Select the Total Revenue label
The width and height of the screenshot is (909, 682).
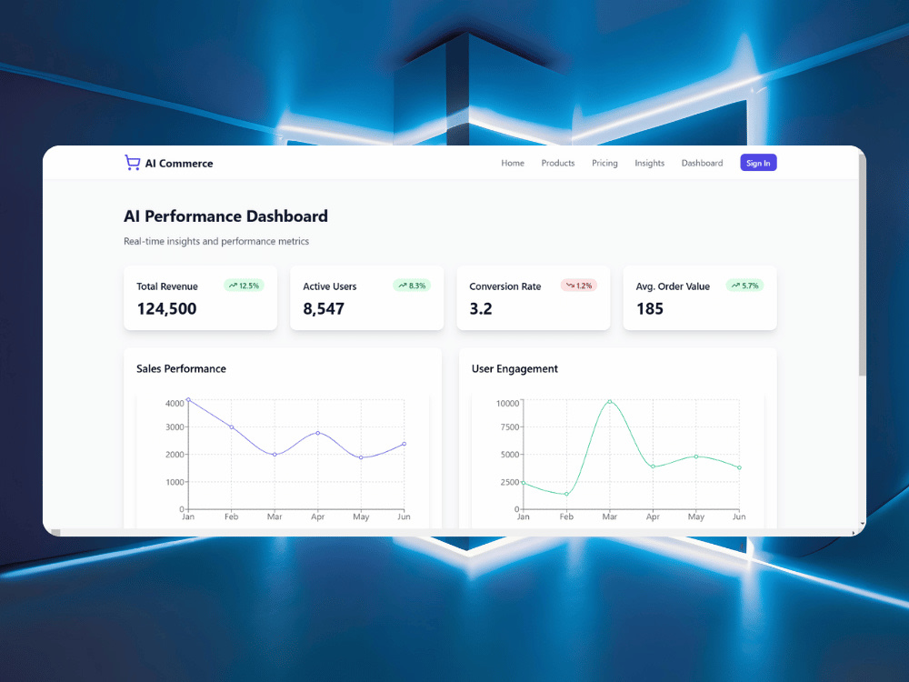(167, 286)
